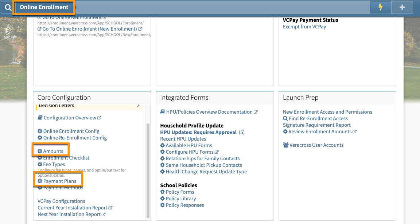The image size is (420, 224).
Task: Click Exempt from VCPay link
Action: tap(304, 27)
